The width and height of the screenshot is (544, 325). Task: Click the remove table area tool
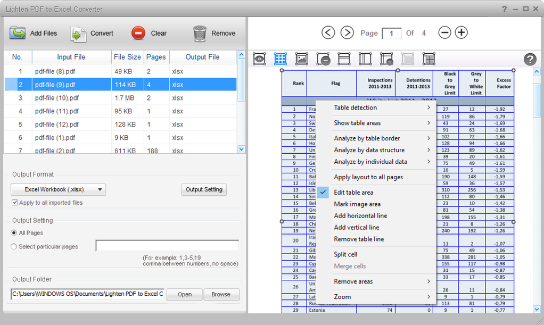coord(323,60)
